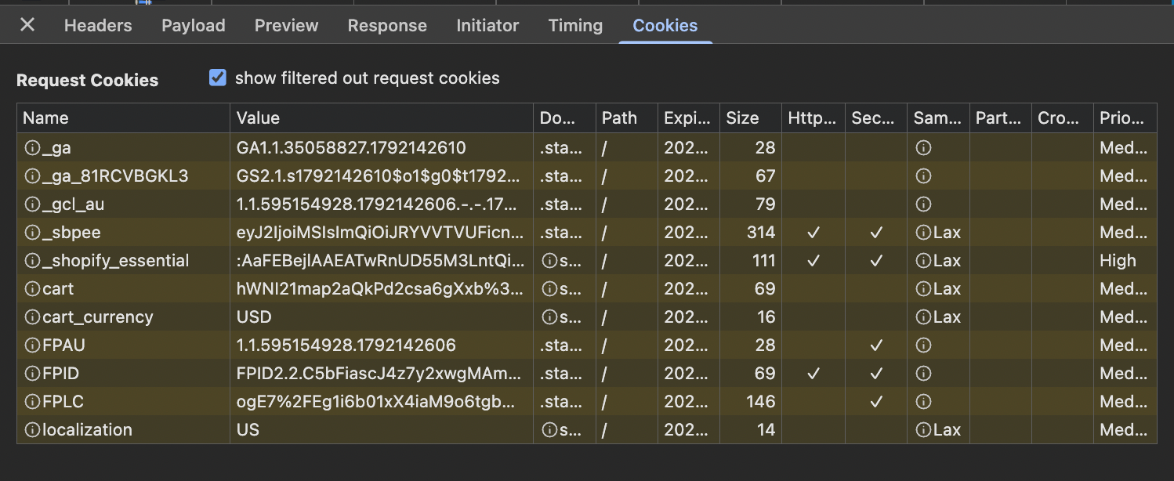Select the Cookies tab
The width and height of the screenshot is (1174, 481).
pos(665,25)
